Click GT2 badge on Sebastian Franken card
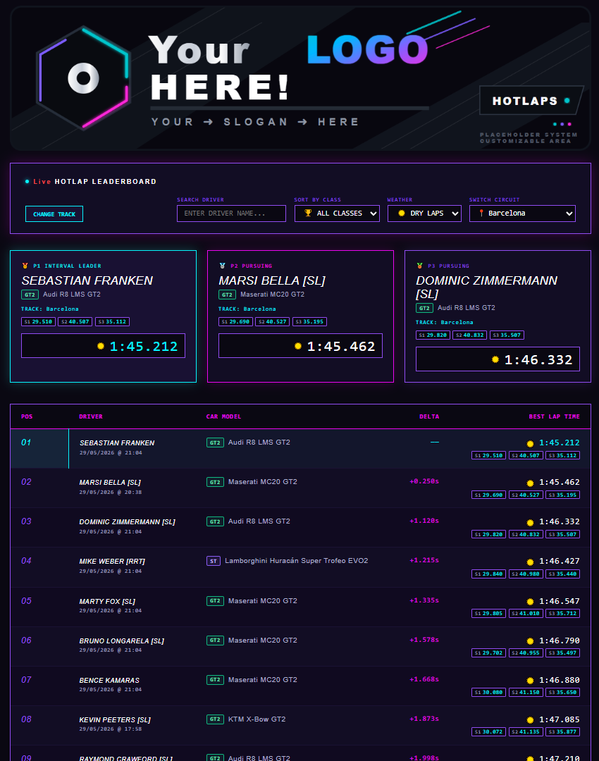599x761 pixels. coord(30,295)
